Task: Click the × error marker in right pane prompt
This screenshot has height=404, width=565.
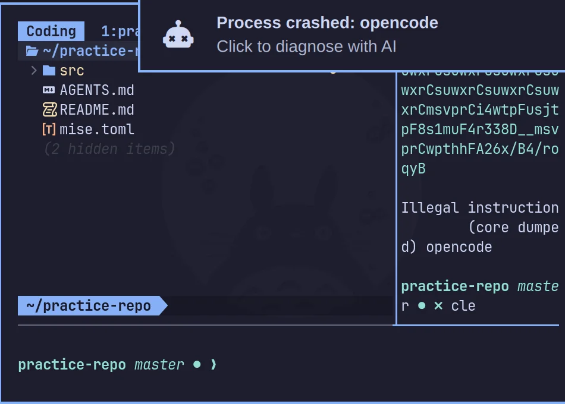Action: (x=438, y=306)
